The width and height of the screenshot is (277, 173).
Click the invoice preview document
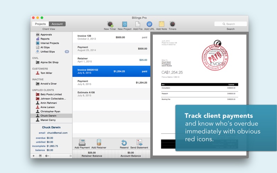coord(199,95)
